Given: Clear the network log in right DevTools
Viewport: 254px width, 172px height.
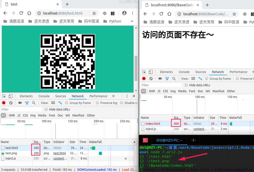Looking at the screenshot, I should click(x=151, y=78).
